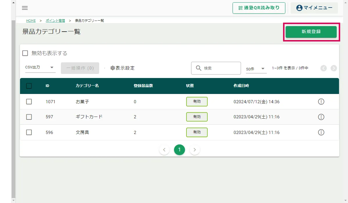Navigate to ポイント管理 breadcrumb link
This screenshot has width=348, height=203.
pyautogui.click(x=55, y=21)
